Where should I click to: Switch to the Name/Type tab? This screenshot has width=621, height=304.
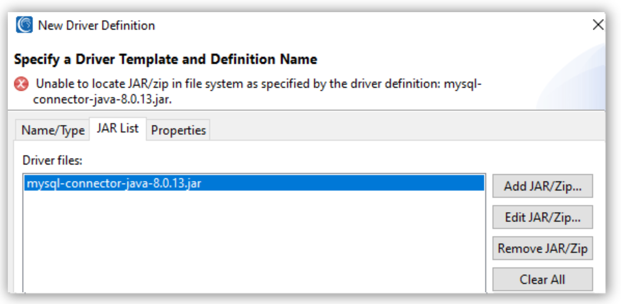(x=53, y=130)
